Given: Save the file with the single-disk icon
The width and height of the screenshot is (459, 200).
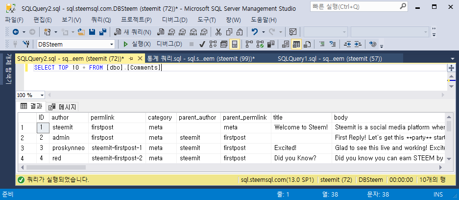Looking at the screenshot, I should pos(92,32).
